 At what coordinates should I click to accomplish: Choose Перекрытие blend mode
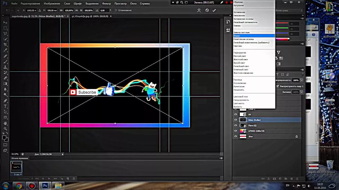[x=240, y=53]
